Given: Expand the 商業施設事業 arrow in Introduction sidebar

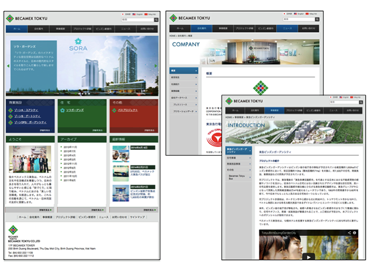Looking at the screenshot, I should pos(250,164).
